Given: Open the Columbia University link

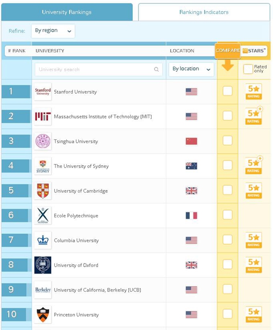Looking at the screenshot, I should point(76,240).
